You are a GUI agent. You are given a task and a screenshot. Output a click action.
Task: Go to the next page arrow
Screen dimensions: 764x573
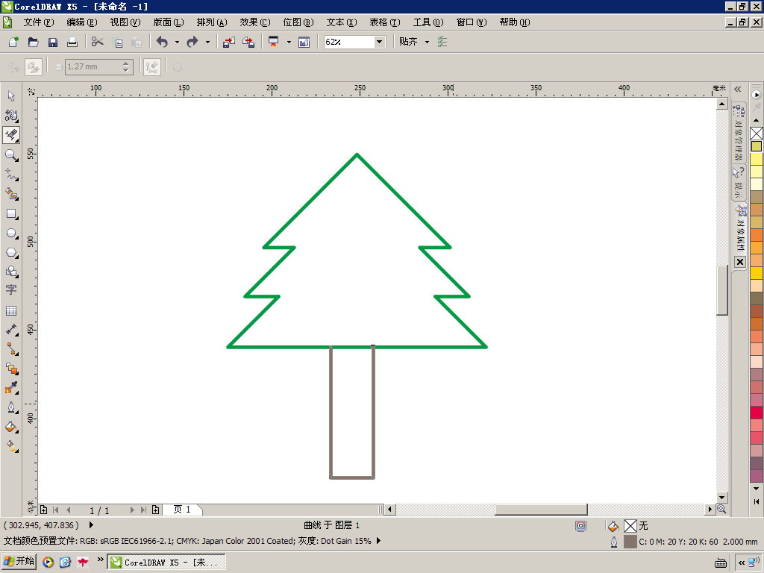132,510
